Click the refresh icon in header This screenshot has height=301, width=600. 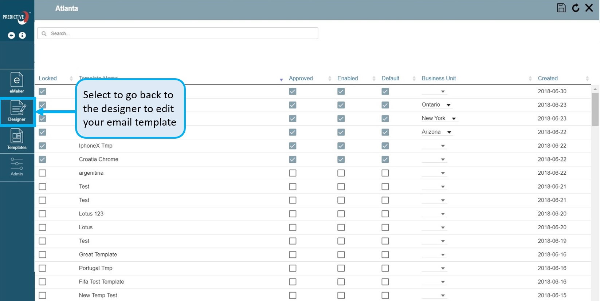coord(576,8)
